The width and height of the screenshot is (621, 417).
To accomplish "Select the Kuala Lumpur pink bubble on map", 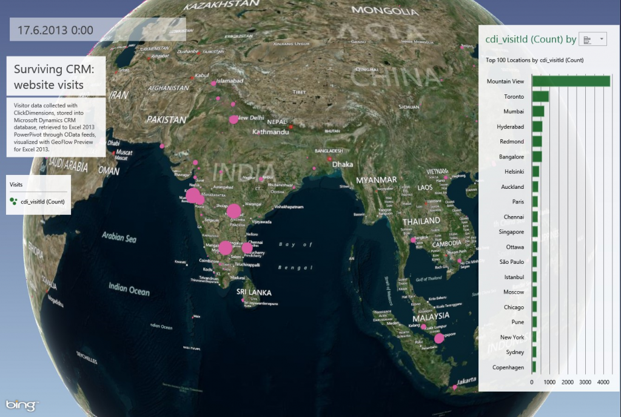I will click(x=423, y=327).
